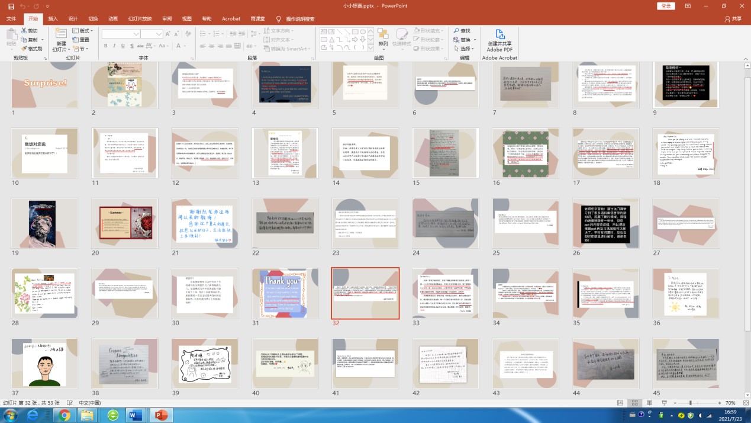Click the Share (共享) button
Screen dimensions: 751x423
pos(733,18)
